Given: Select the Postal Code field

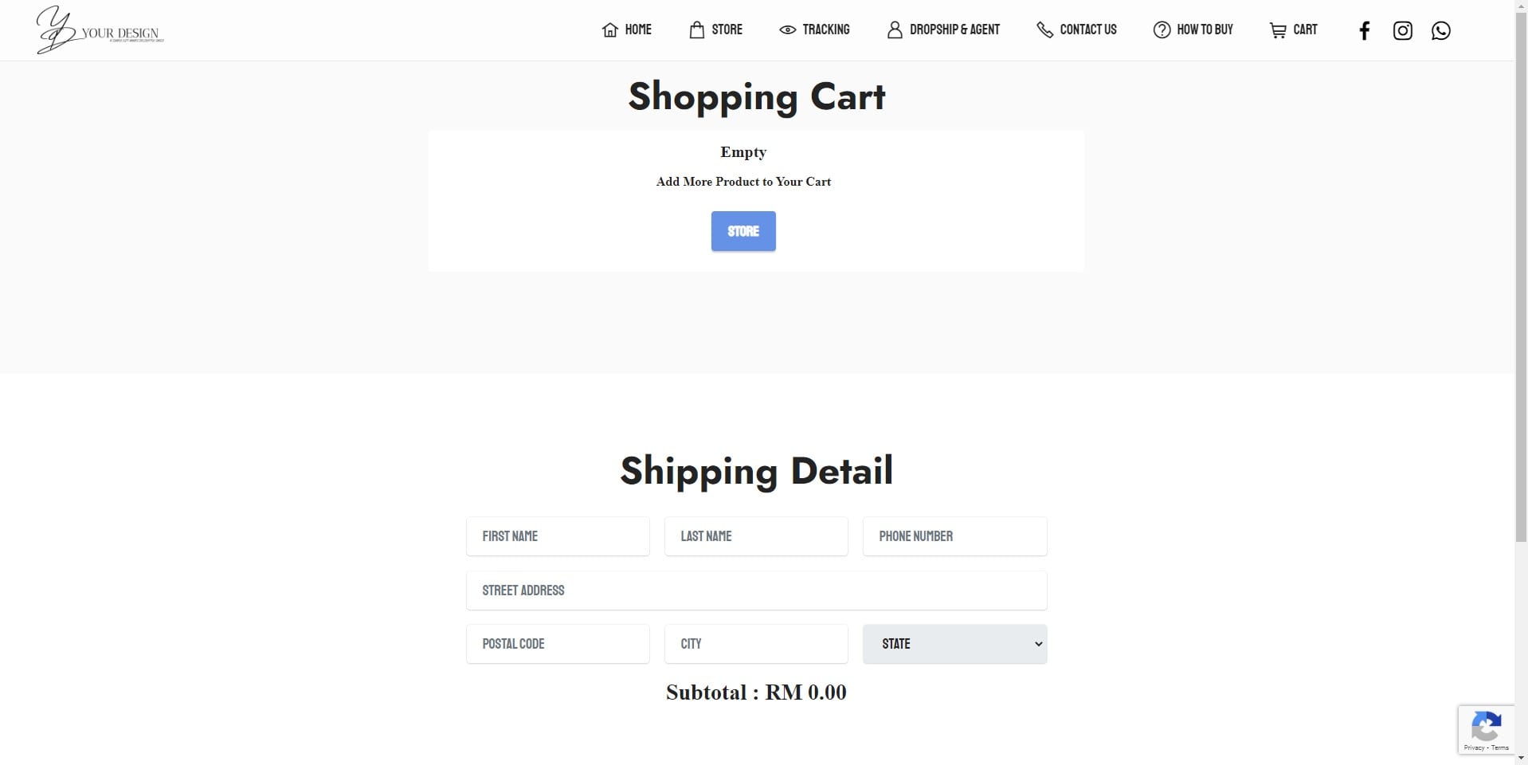Looking at the screenshot, I should pos(558,644).
